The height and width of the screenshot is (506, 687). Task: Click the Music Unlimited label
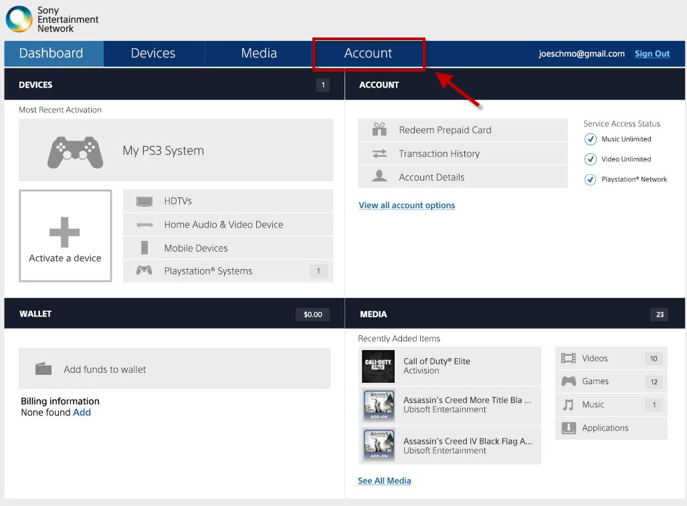(626, 139)
